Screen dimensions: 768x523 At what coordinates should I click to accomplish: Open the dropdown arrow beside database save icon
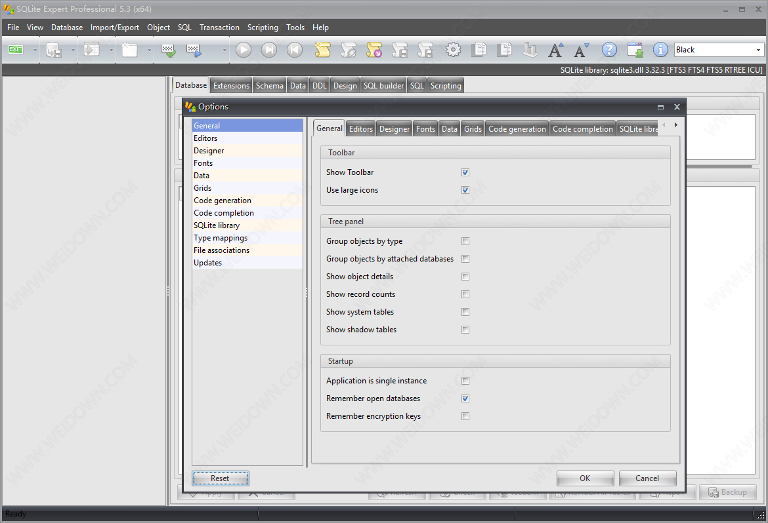pyautogui.click(x=73, y=50)
